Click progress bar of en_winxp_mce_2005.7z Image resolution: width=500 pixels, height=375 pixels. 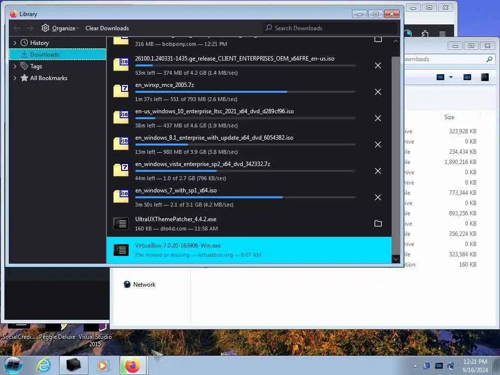tap(245, 92)
